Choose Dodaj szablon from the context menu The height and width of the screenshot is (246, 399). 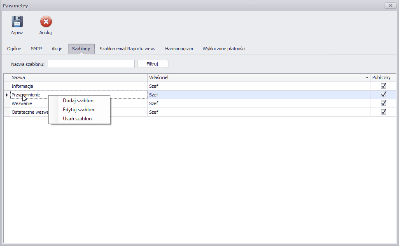79,101
